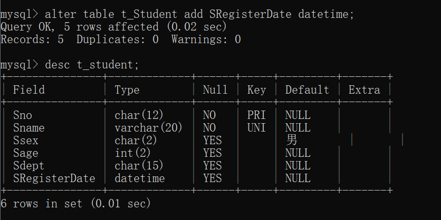This screenshot has height=220, width=441.
Task: Select the Null column header
Action: tap(215, 90)
